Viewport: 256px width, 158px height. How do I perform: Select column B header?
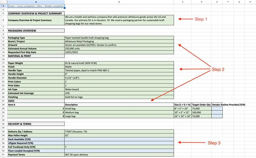pos(119,2)
